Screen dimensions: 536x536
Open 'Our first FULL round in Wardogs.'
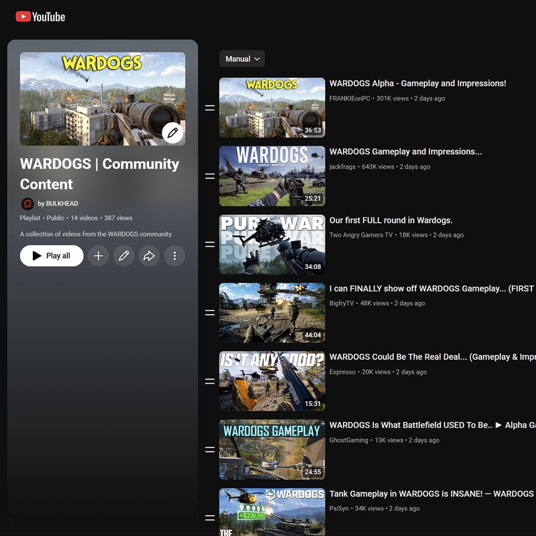391,220
